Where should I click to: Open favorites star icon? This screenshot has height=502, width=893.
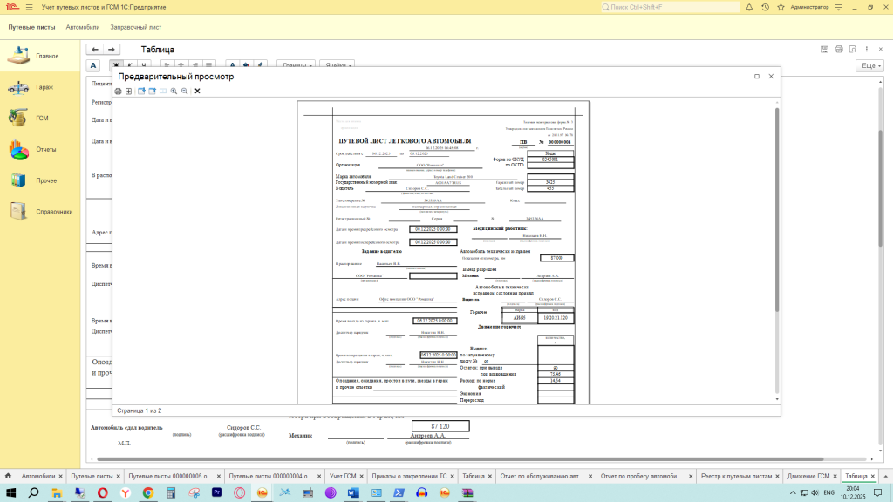781,7
